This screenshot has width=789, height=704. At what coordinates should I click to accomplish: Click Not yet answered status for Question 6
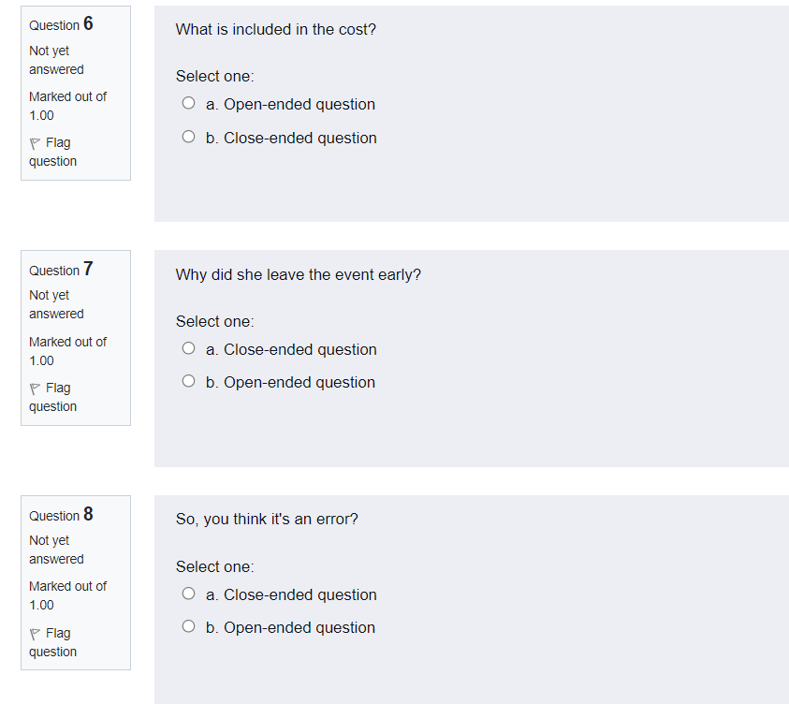coord(56,60)
